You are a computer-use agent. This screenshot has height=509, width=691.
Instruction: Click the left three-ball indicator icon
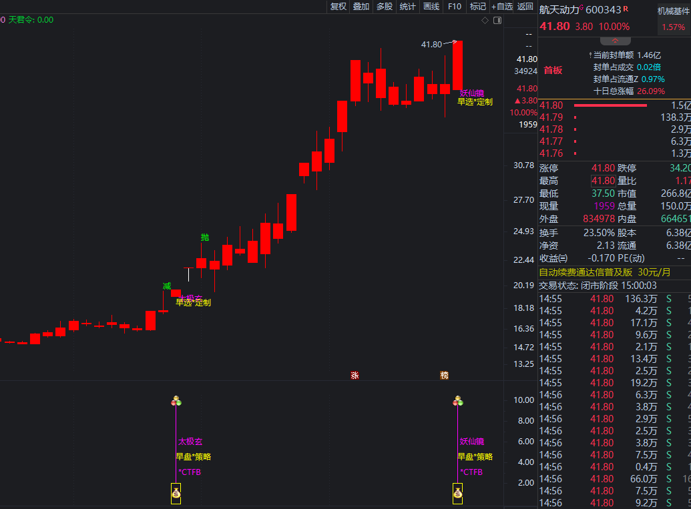click(176, 401)
